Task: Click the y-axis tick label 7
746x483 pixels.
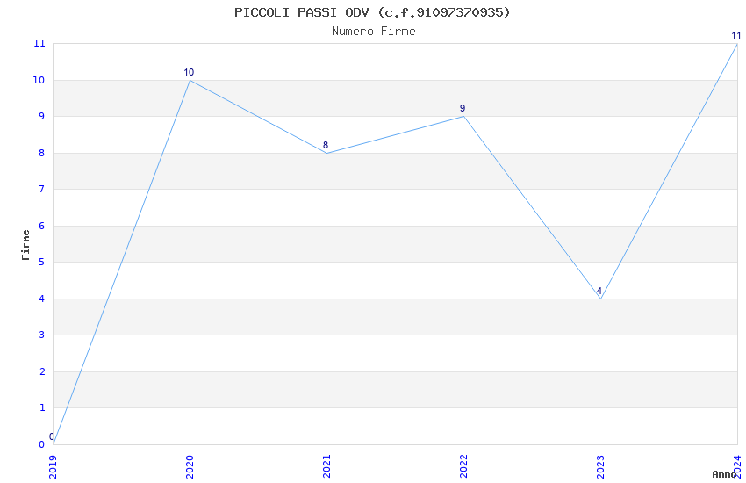Action: [40, 190]
